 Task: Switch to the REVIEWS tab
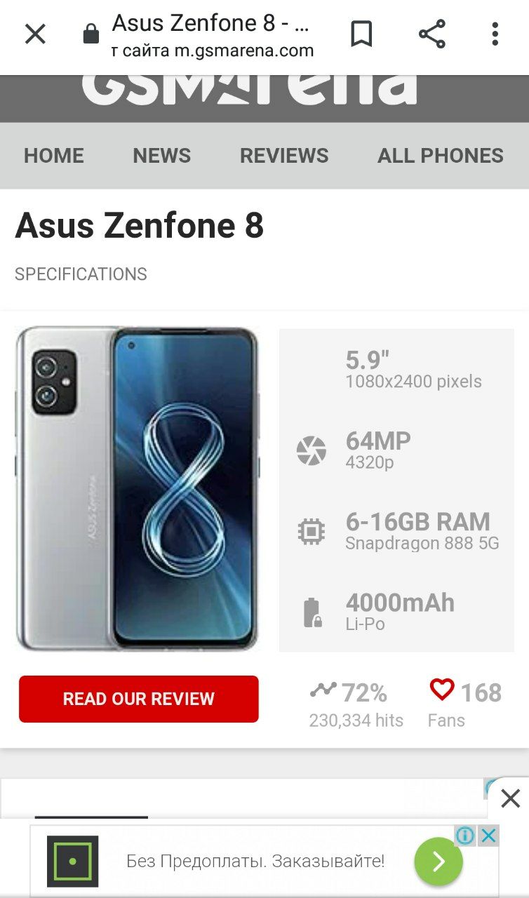point(284,156)
